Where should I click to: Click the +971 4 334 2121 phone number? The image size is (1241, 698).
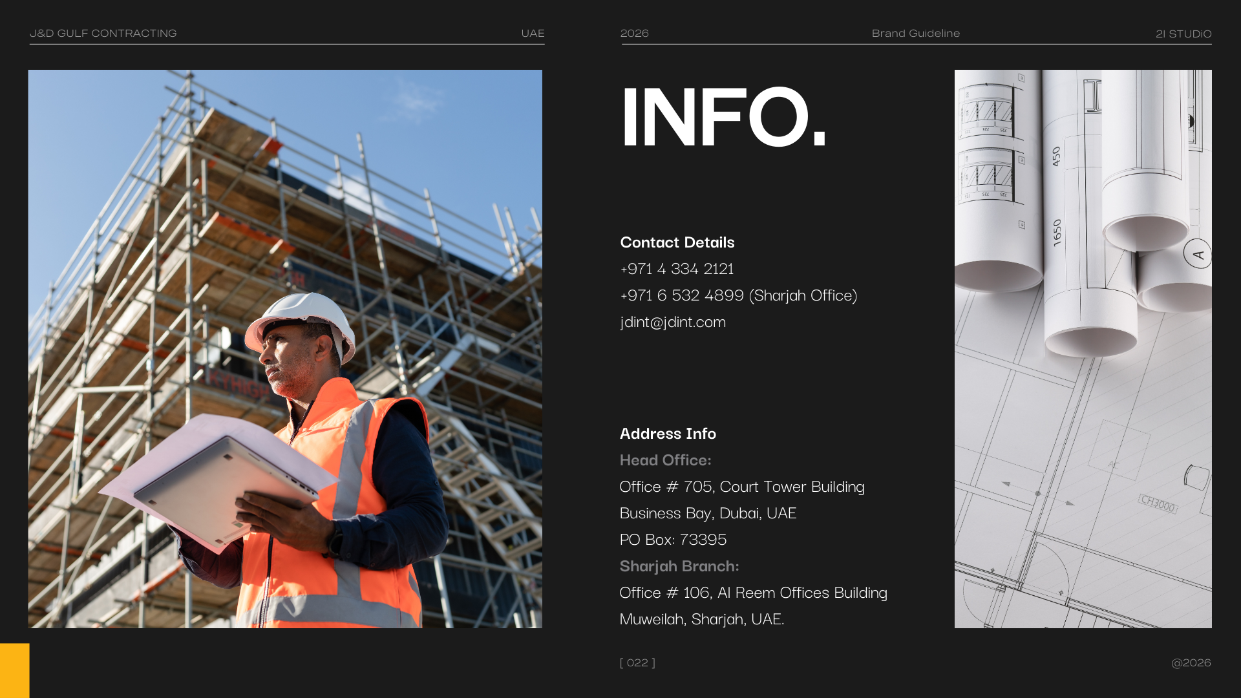click(x=676, y=268)
